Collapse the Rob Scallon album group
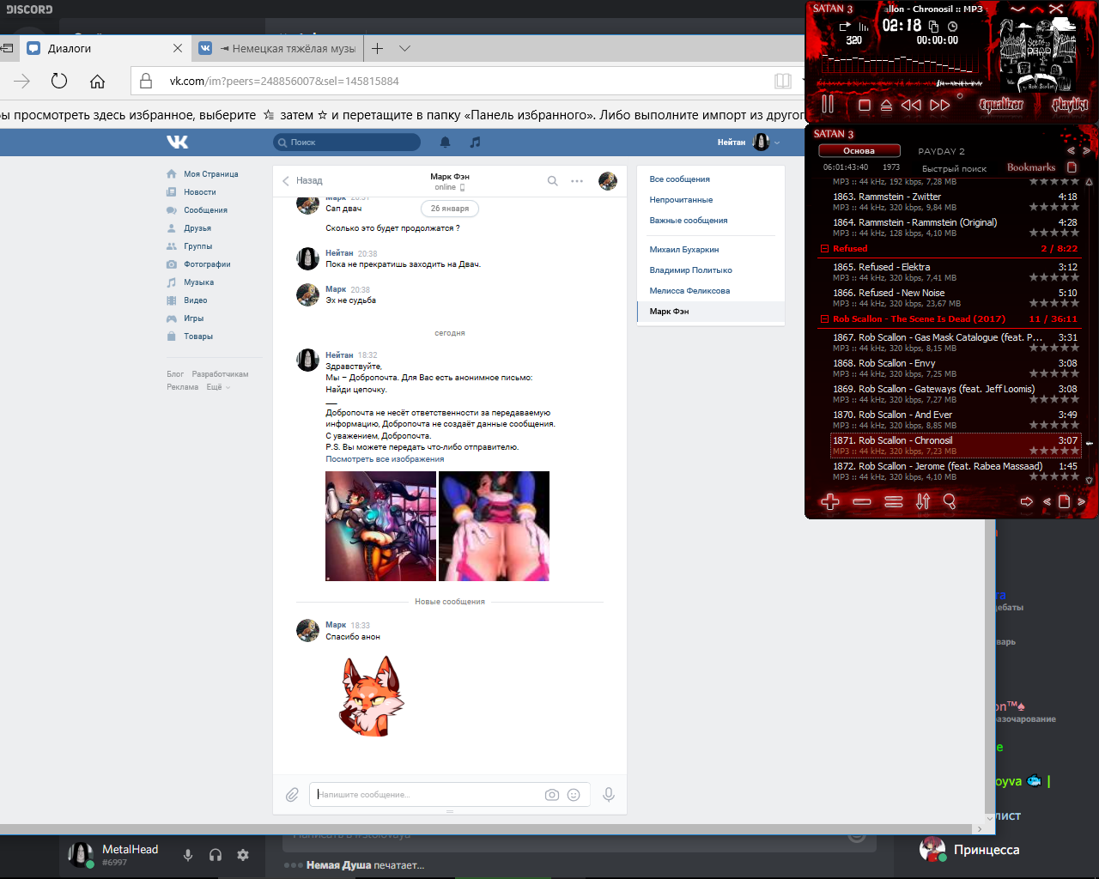This screenshot has width=1099, height=879. [824, 319]
